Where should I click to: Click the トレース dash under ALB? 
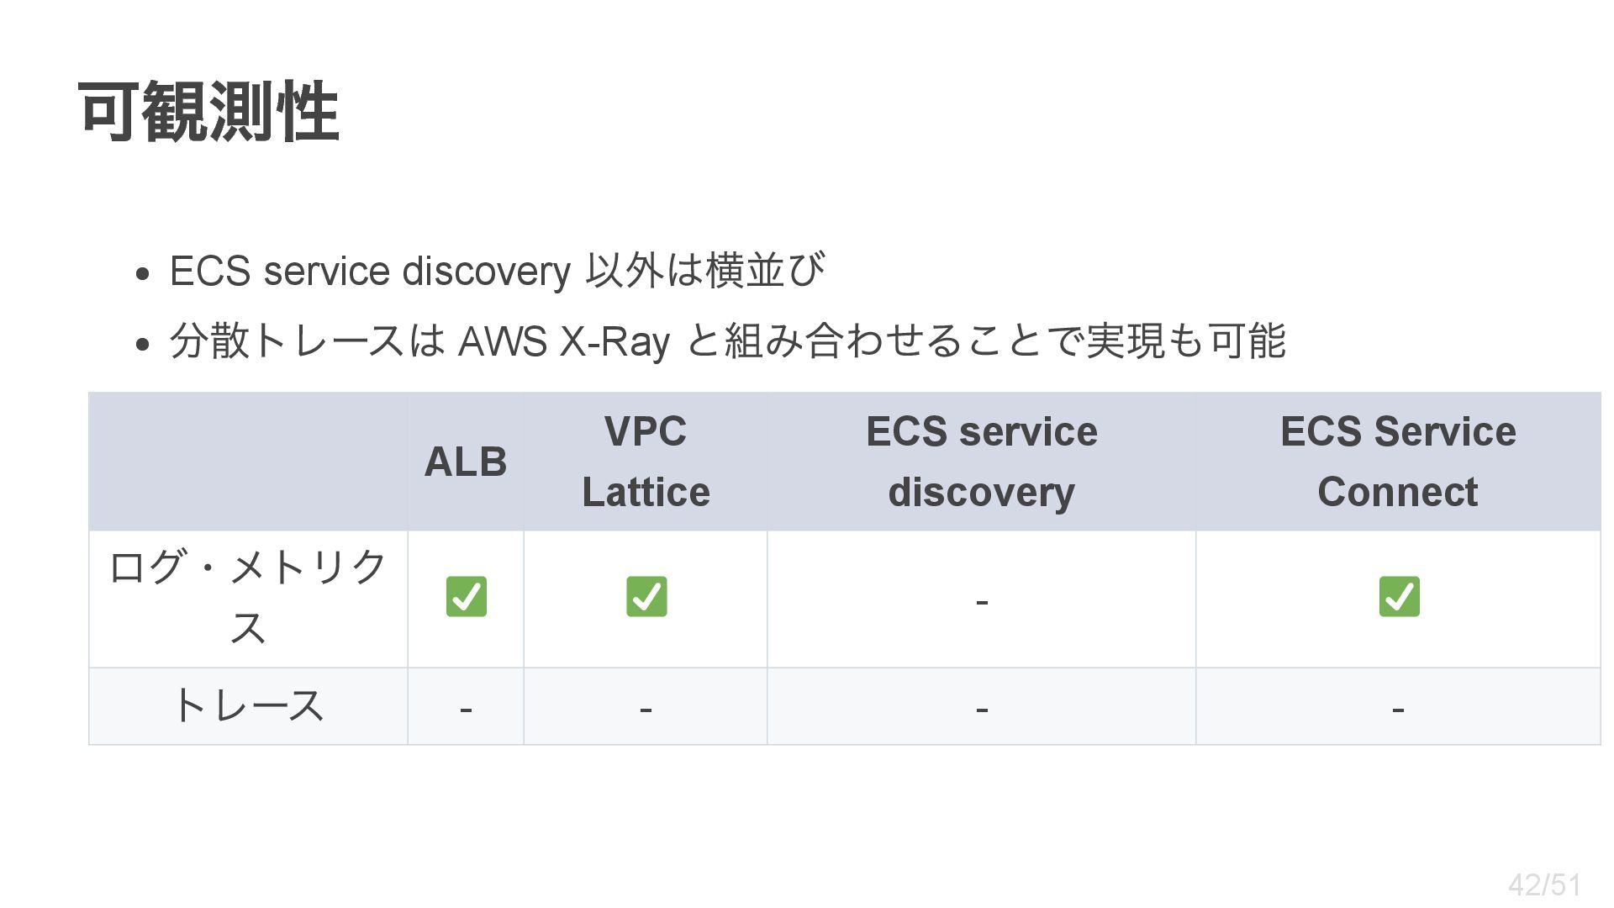click(x=466, y=710)
